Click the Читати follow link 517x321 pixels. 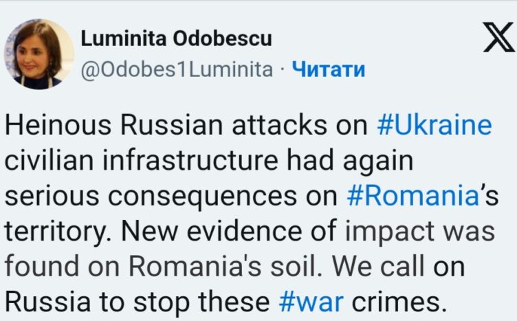pyautogui.click(x=328, y=69)
